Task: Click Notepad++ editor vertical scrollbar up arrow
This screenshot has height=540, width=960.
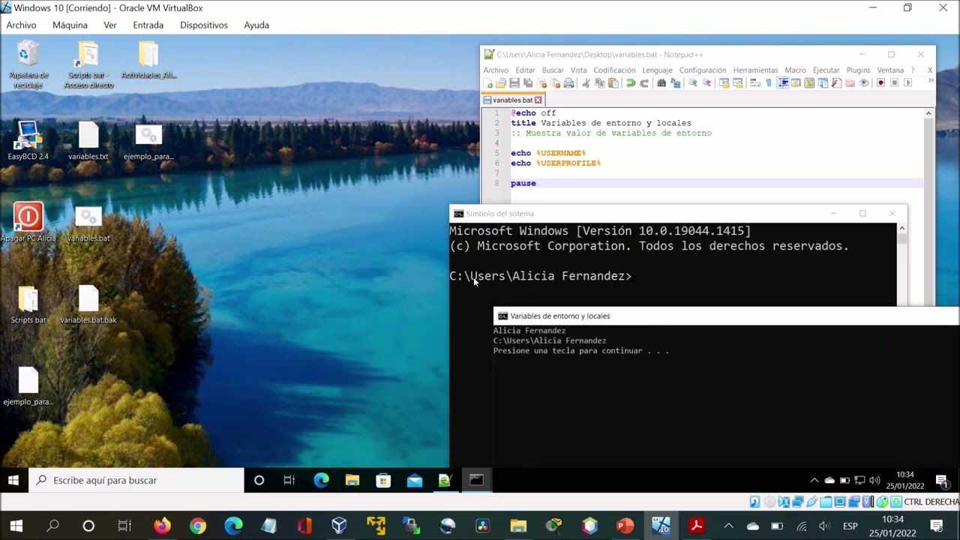Action: (928, 113)
